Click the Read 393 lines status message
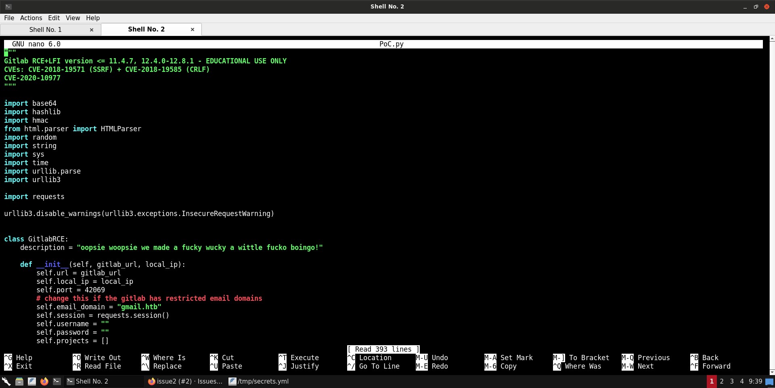This screenshot has height=388, width=775. tap(383, 349)
